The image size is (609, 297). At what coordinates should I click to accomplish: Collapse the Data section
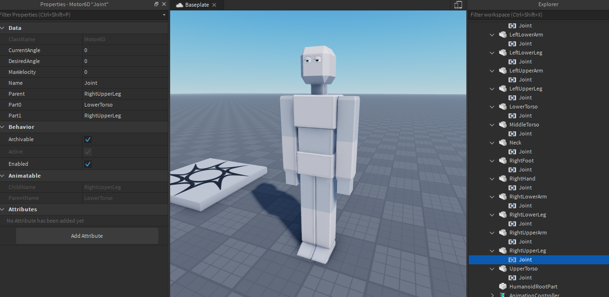point(3,28)
